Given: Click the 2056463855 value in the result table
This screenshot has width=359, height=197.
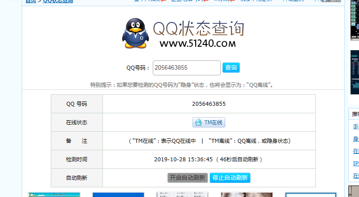Looking at the screenshot, I should pyautogui.click(x=209, y=104).
